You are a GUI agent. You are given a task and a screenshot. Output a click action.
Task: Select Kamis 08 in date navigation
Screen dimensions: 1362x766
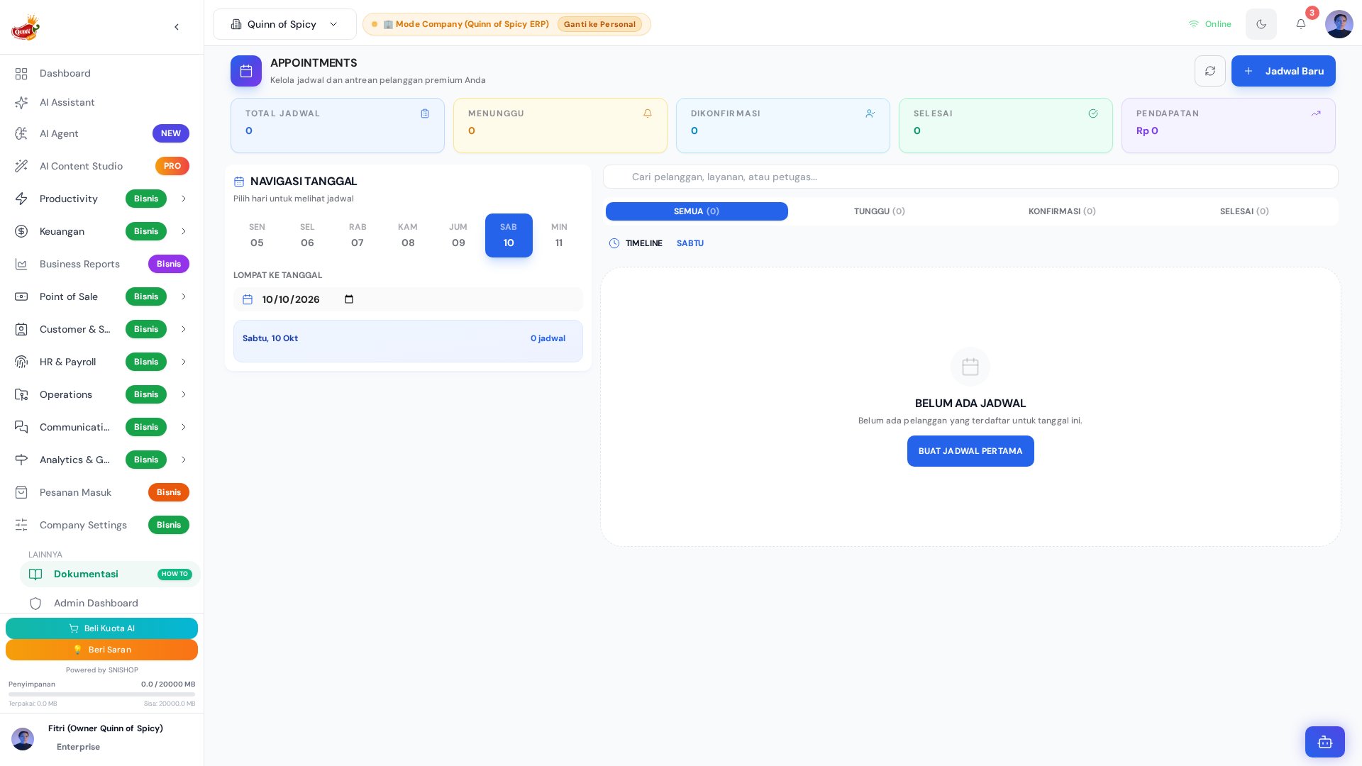click(x=408, y=235)
